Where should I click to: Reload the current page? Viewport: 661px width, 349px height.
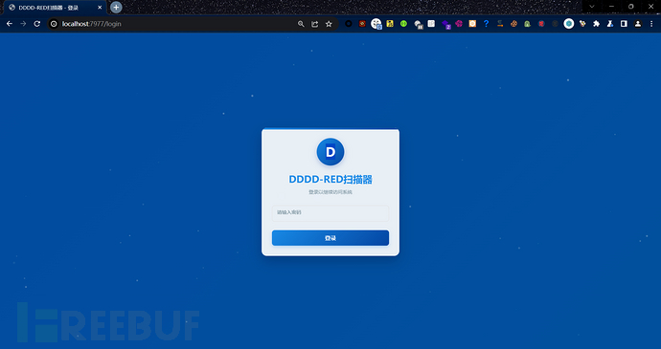click(37, 24)
